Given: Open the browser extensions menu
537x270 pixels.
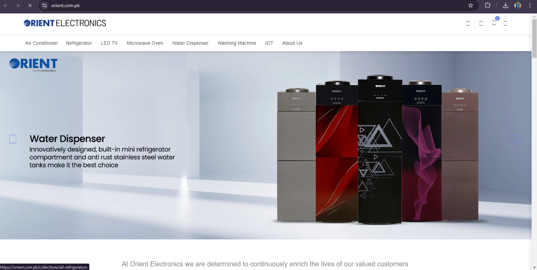Looking at the screenshot, I should pyautogui.click(x=487, y=5).
